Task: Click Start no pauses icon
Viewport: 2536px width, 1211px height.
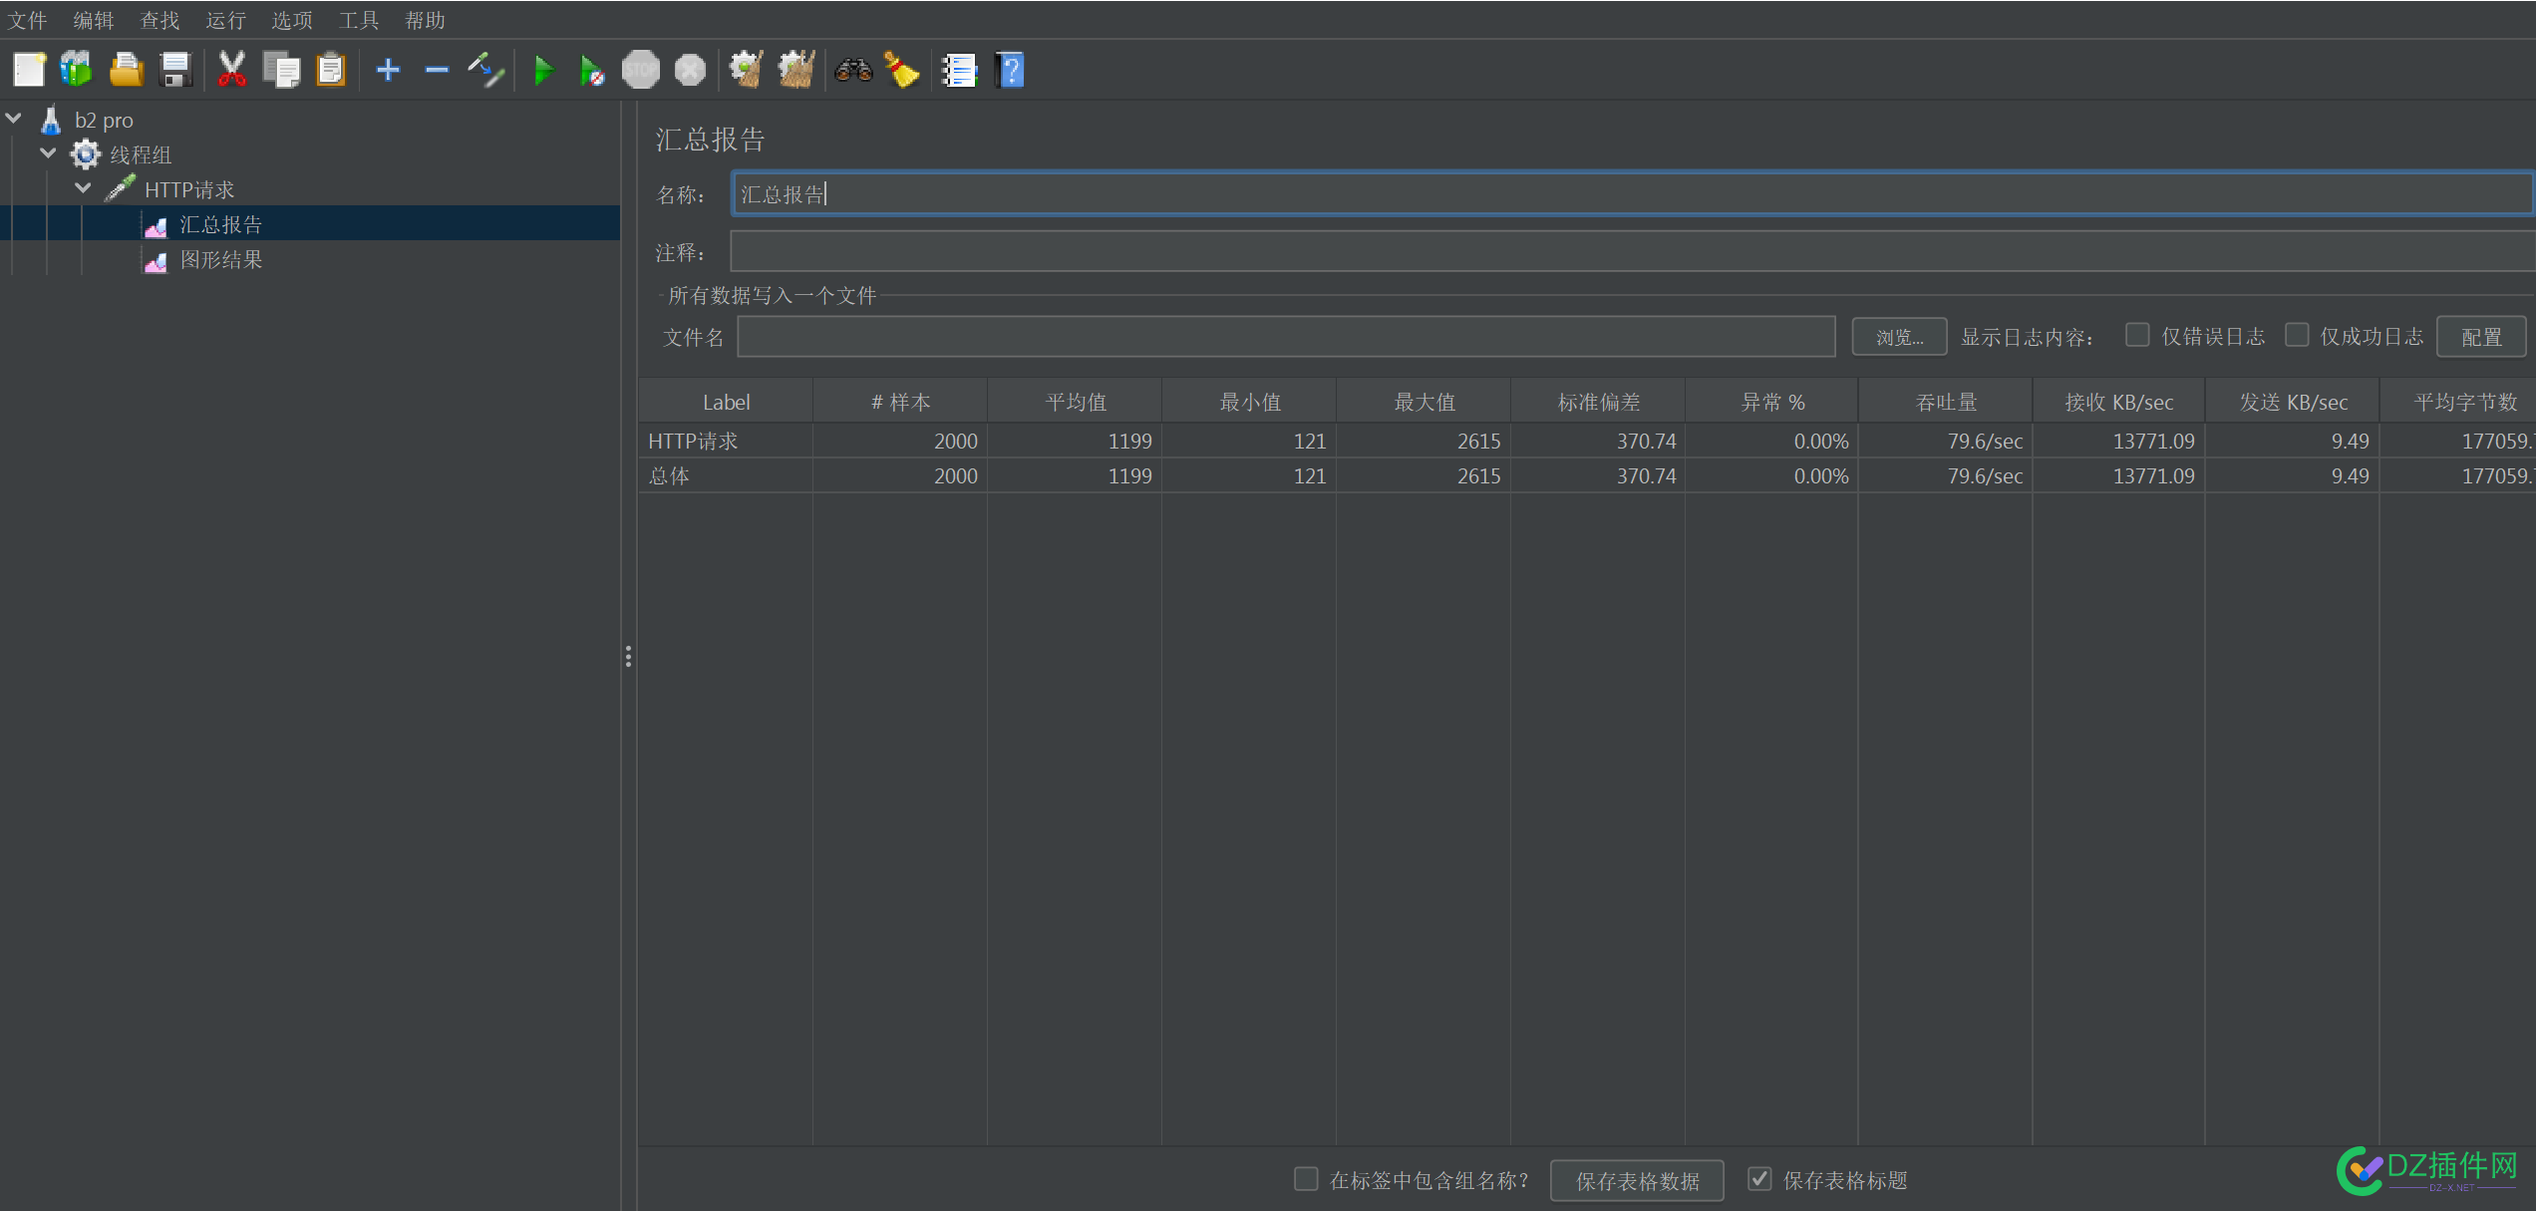Action: [x=592, y=71]
